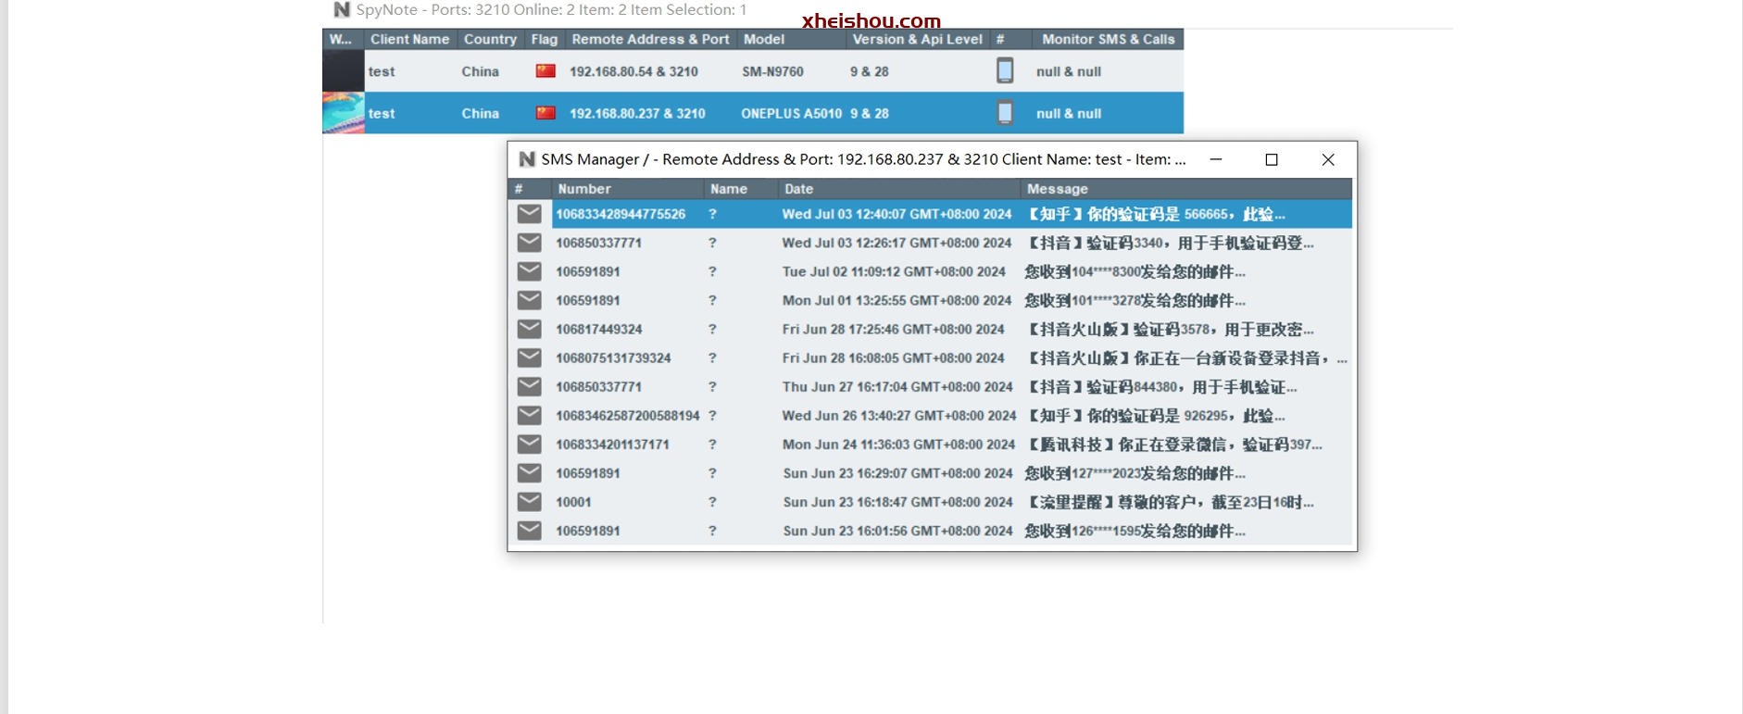Viewport: 1743px width, 714px height.
Task: Click envelope icon of SMS from 10001
Action: click(x=529, y=501)
